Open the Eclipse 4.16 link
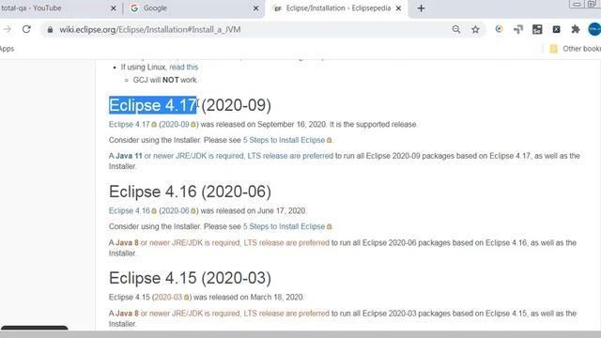Screen dimensions: 601x338 (130, 210)
